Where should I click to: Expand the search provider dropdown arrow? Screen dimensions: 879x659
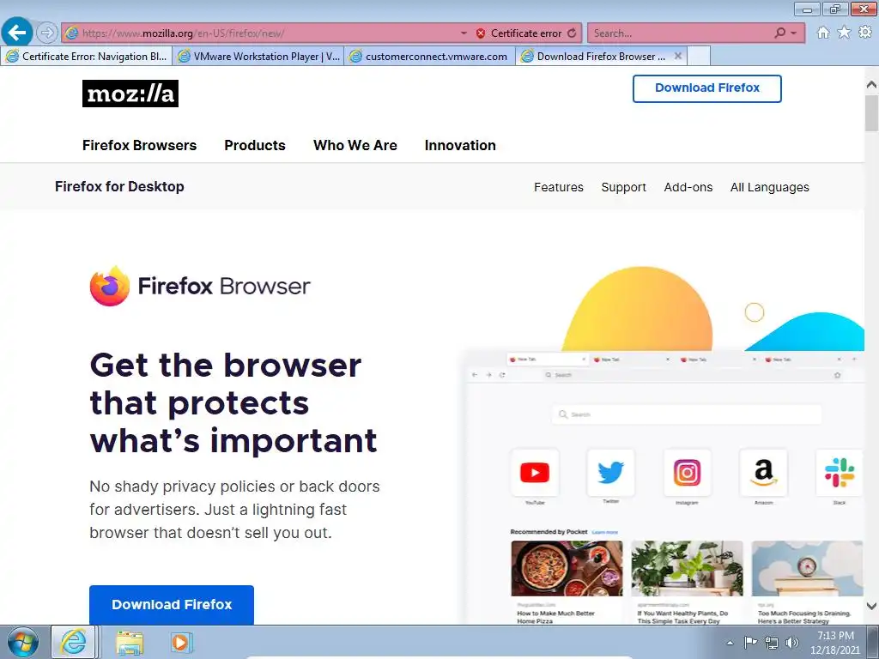pyautogui.click(x=794, y=33)
